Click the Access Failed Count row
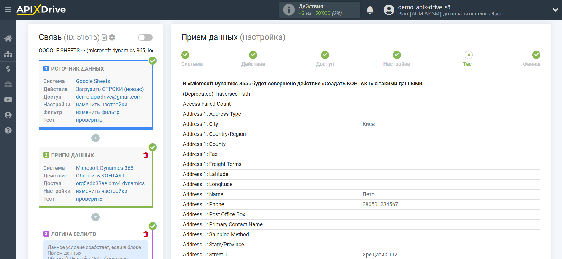 (361, 104)
